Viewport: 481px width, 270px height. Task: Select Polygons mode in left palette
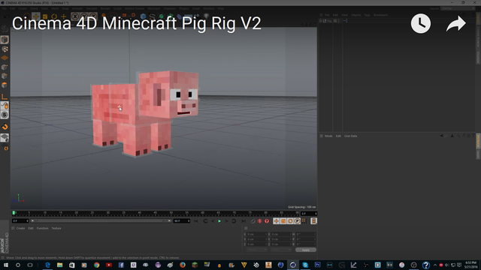[5, 85]
